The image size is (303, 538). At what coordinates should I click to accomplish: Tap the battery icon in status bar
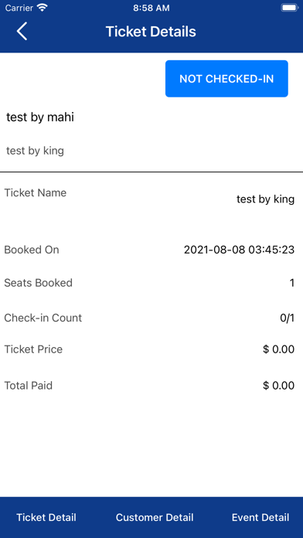pos(290,8)
